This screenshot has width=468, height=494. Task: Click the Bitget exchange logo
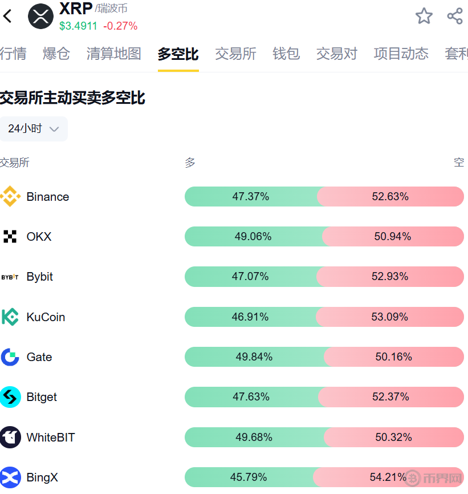click(x=10, y=397)
